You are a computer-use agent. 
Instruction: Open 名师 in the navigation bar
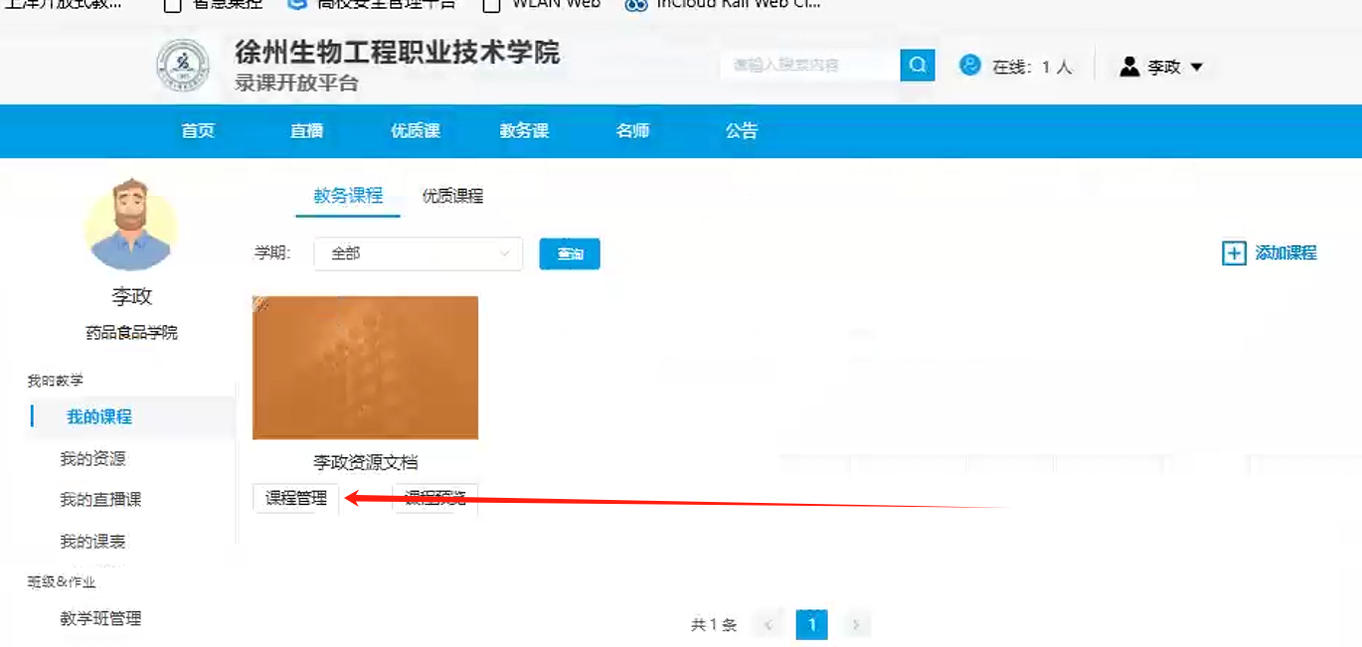coord(632,131)
